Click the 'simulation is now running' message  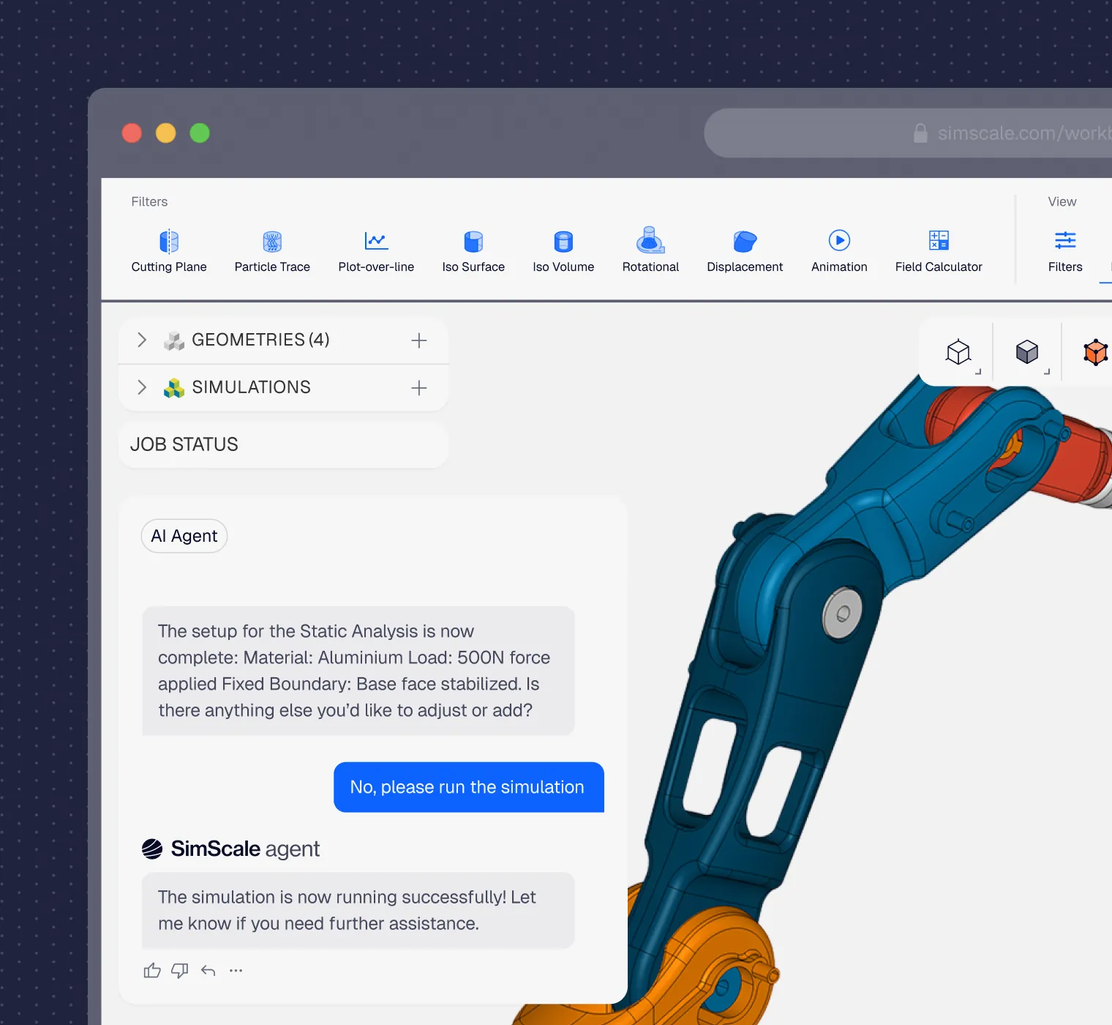pos(358,910)
